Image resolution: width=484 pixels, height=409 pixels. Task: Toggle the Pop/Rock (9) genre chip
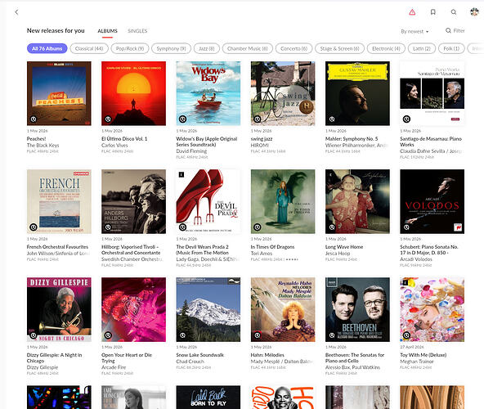(x=130, y=48)
